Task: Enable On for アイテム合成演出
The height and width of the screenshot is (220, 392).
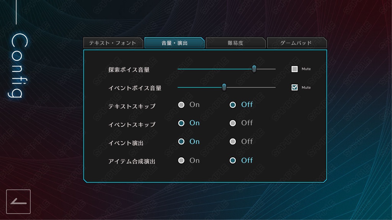Action: tap(181, 160)
